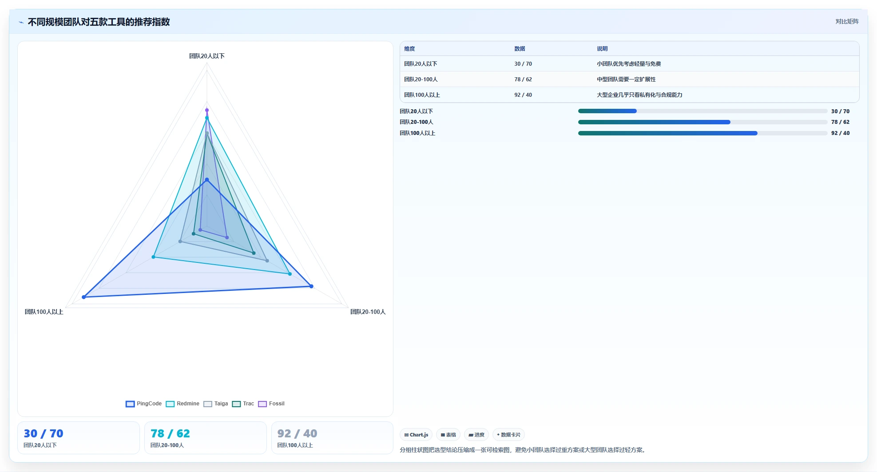
Task: Click Fossil data point on 团队20人以下 axis
Action: point(207,110)
